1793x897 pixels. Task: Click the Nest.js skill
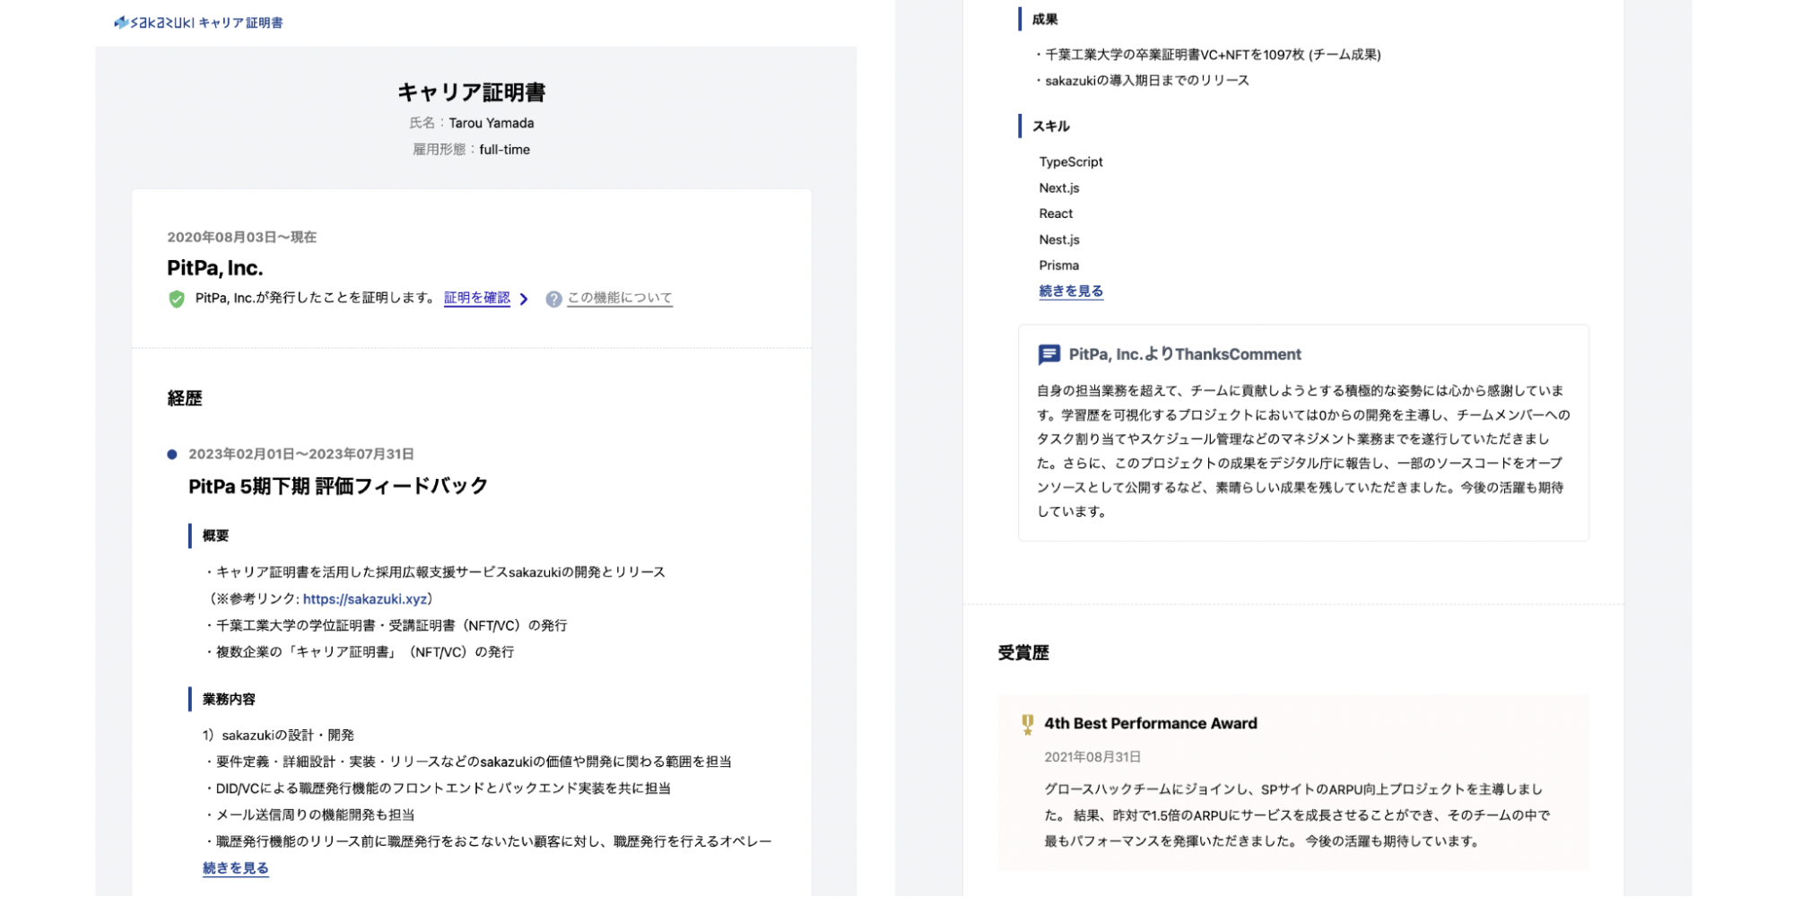pyautogui.click(x=1059, y=240)
